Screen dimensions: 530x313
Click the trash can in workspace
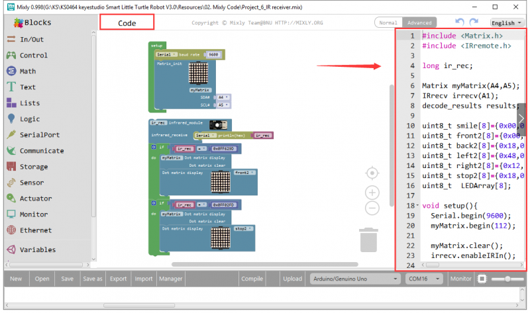pyautogui.click(x=368, y=240)
